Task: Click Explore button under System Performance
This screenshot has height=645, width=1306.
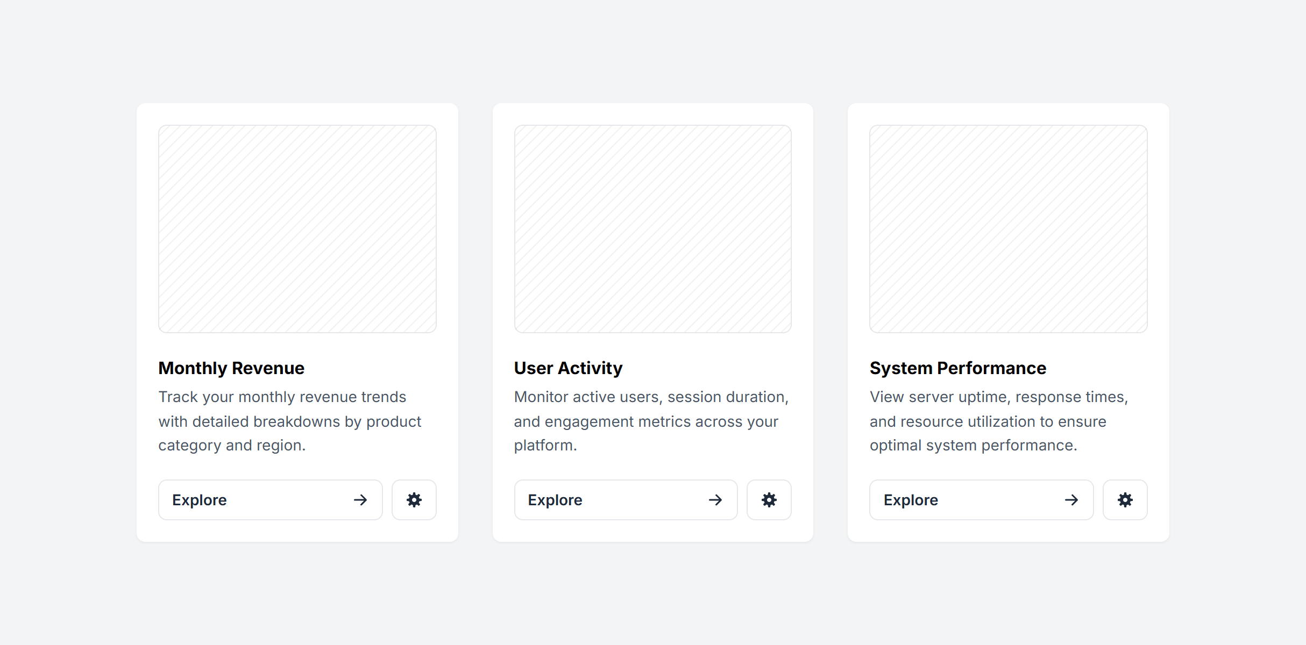Action: tap(981, 500)
